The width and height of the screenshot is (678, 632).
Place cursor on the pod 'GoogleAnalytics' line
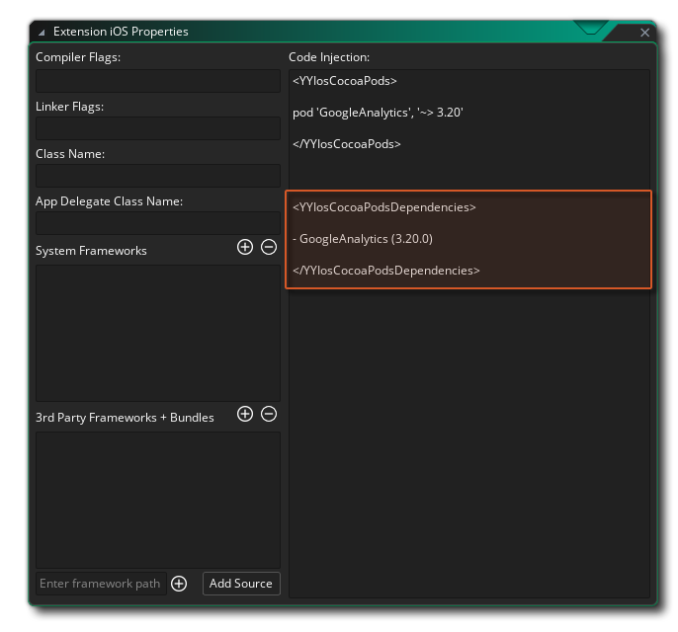click(x=378, y=113)
